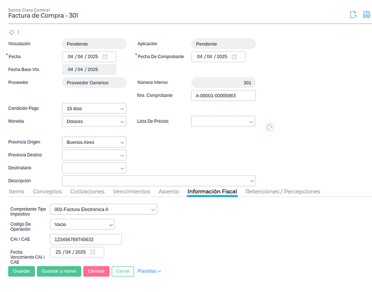Open Comprobante Tipo Impositivo dropdown

103,209
